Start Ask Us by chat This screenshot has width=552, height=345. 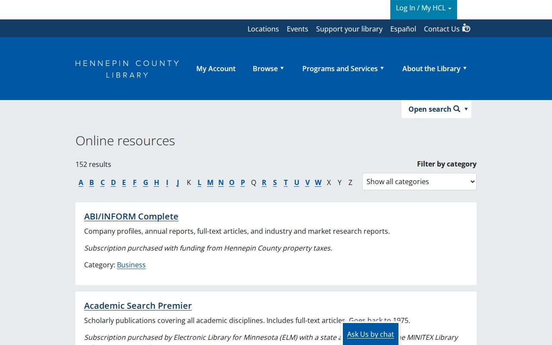[x=370, y=334]
